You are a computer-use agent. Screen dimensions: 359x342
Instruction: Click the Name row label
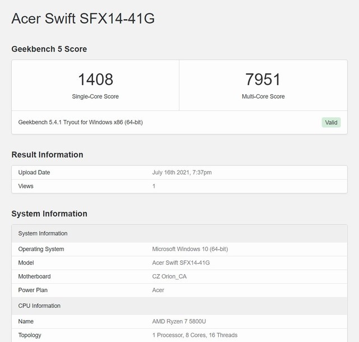click(26, 321)
